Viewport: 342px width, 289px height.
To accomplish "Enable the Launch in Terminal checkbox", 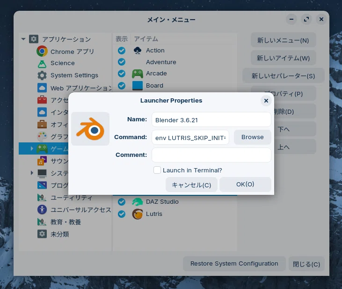I will [x=157, y=170].
